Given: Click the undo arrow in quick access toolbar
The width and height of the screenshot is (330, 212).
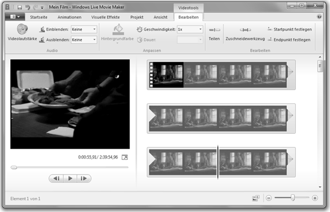Looking at the screenshot, I should point(28,7).
